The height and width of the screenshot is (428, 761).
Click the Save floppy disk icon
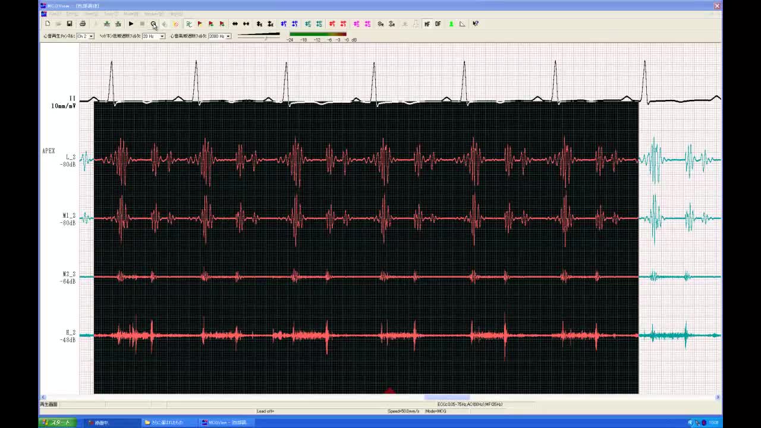tap(70, 24)
